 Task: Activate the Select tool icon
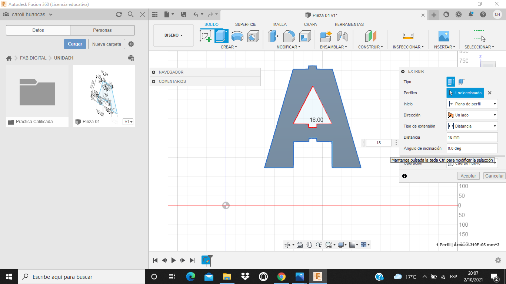click(x=479, y=36)
